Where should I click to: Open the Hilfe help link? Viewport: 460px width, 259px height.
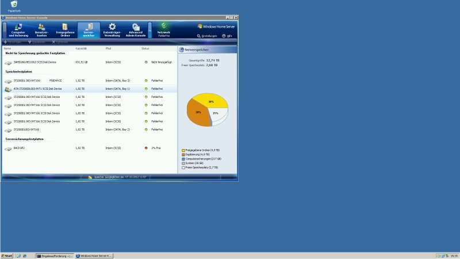click(x=227, y=36)
